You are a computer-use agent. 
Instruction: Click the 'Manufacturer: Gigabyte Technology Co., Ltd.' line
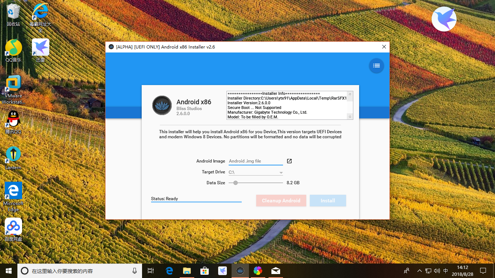point(267,112)
